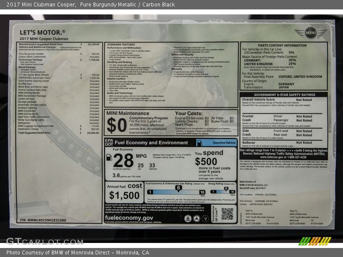This screenshot has height=257, width=343.
Task: Click the 'PARTS CONTENT INFORMATION' heading
Action: click(x=282, y=45)
